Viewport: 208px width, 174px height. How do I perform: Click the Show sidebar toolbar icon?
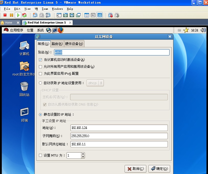[59, 15]
